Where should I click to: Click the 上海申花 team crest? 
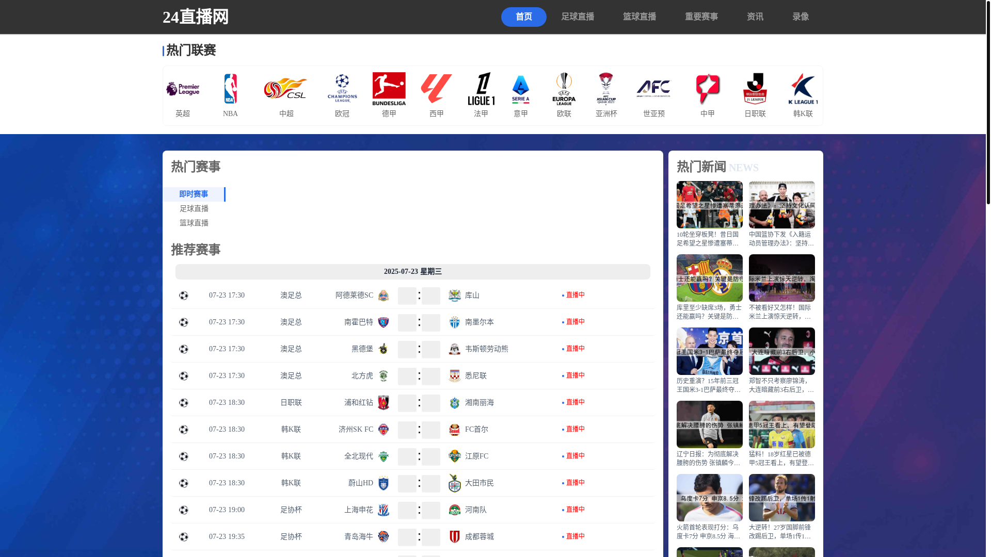(x=383, y=510)
